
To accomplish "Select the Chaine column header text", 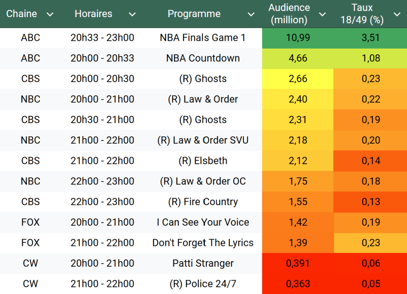I will [x=21, y=14].
